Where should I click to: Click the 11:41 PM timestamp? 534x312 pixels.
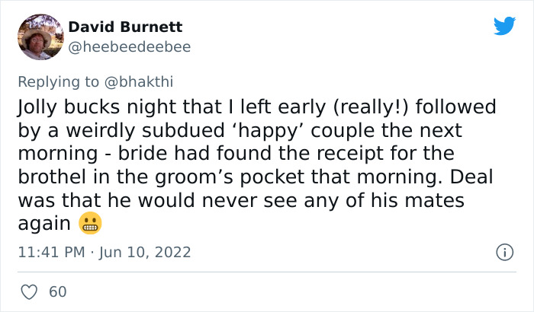click(x=50, y=252)
